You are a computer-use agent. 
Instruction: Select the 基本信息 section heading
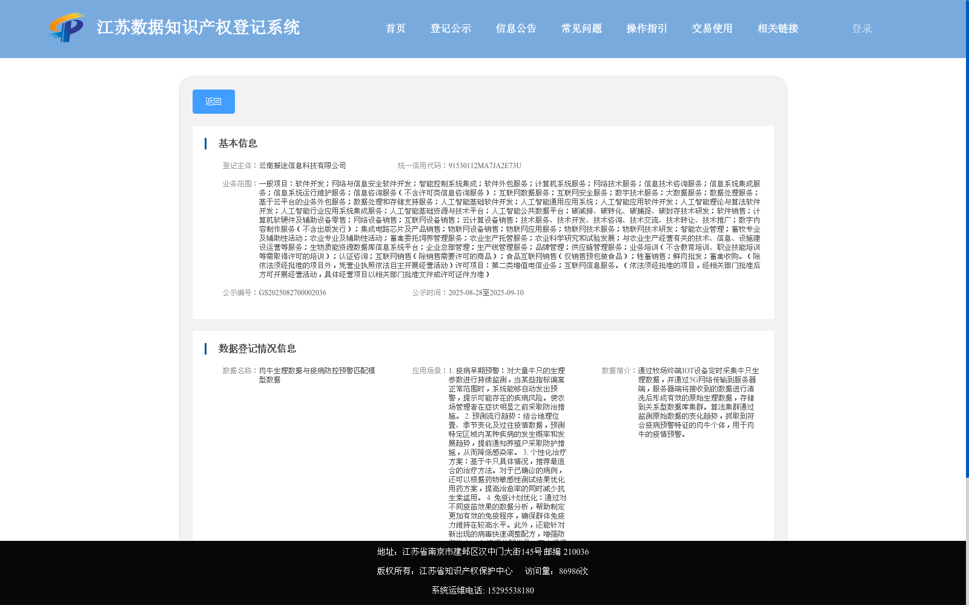[238, 143]
